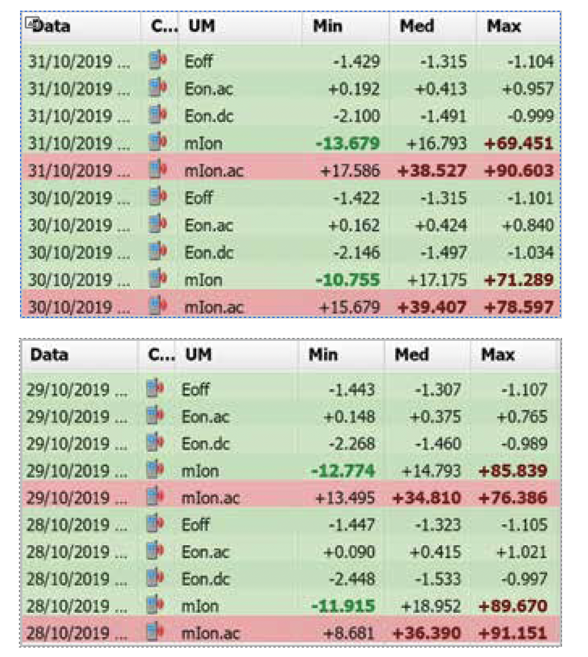The image size is (588, 657).
Task: Click the device icon in the 29/10/2019 mIon.ac row
Action: click(154, 498)
